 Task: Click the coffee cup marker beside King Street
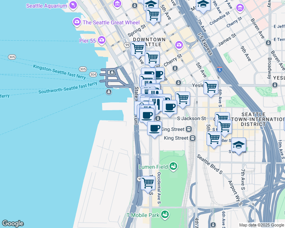pos(154,128)
